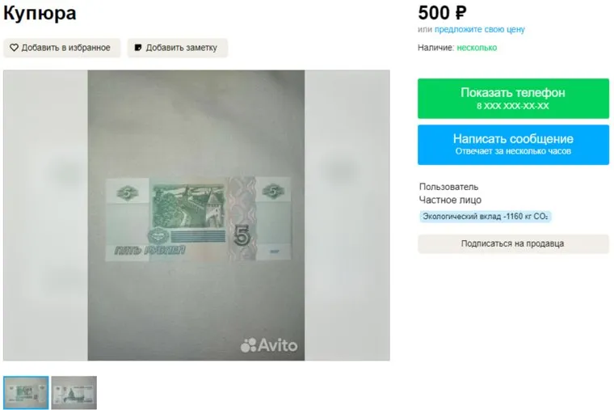
Task: Select the first banknote thumbnail
Action: (26, 392)
